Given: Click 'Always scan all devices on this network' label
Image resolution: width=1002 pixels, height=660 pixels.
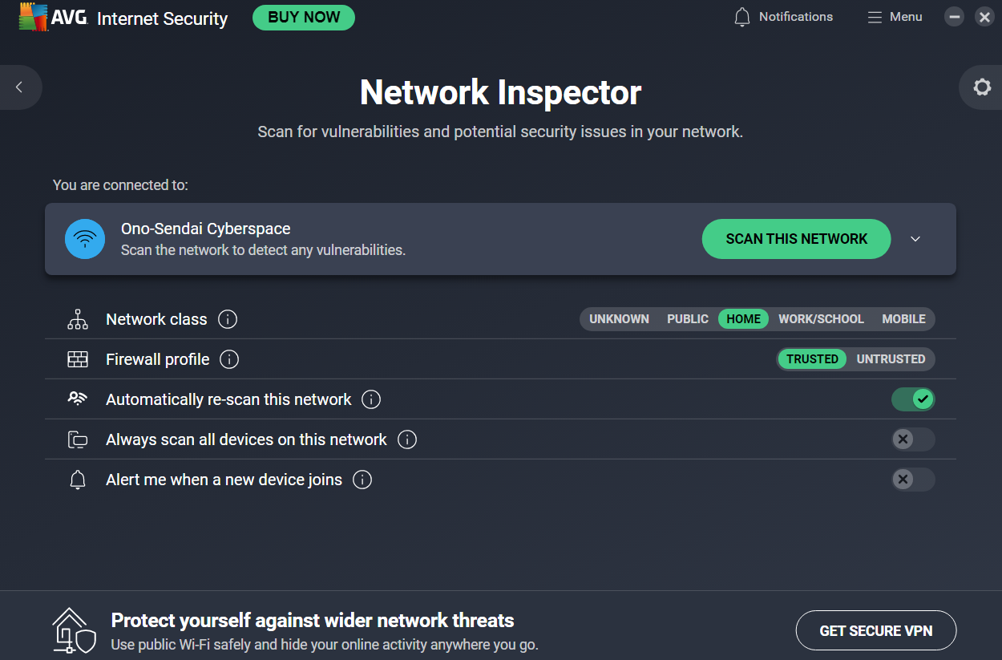Looking at the screenshot, I should tap(246, 439).
